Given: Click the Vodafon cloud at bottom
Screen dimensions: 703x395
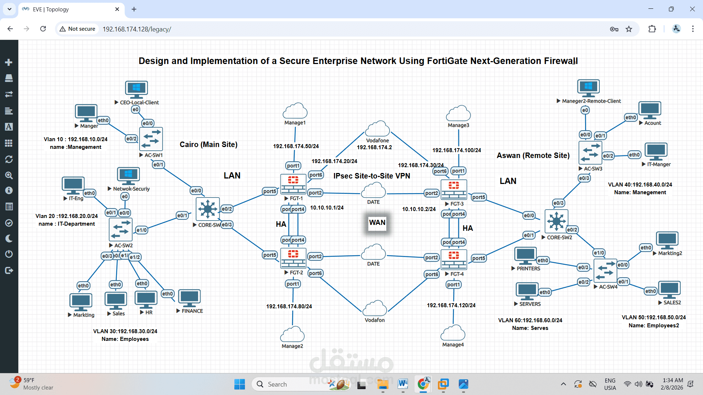Looking at the screenshot, I should tap(375, 308).
